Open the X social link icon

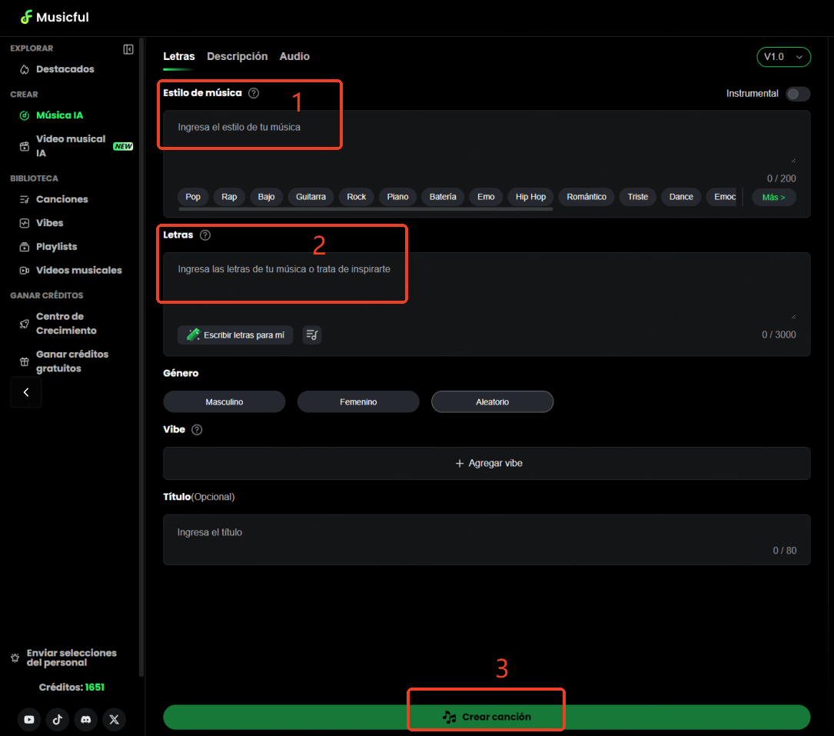(115, 719)
